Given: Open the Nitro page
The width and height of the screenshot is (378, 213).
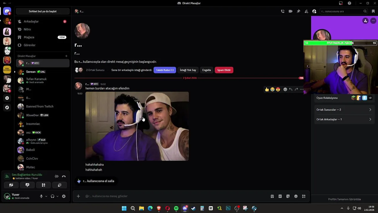Looking at the screenshot, I should 43,29.
